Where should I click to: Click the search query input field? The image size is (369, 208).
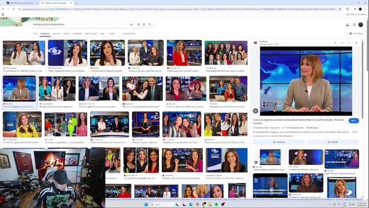click(80, 24)
